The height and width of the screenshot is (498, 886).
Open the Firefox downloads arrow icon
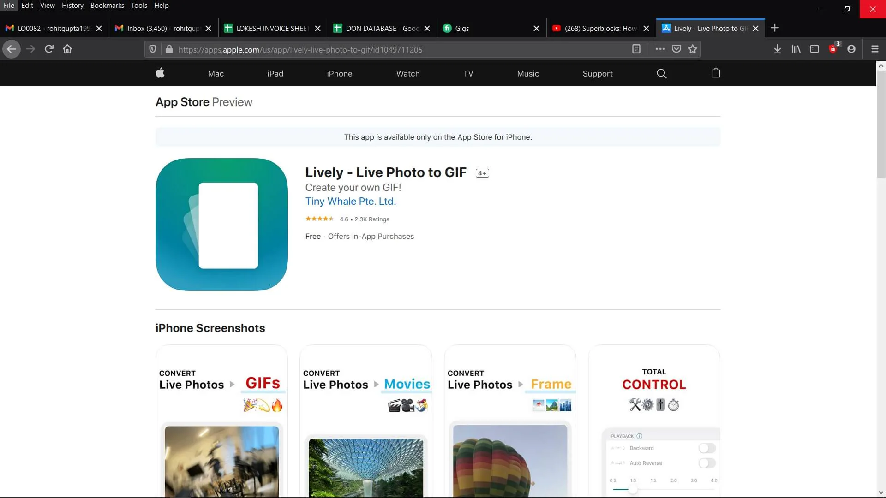(x=778, y=49)
